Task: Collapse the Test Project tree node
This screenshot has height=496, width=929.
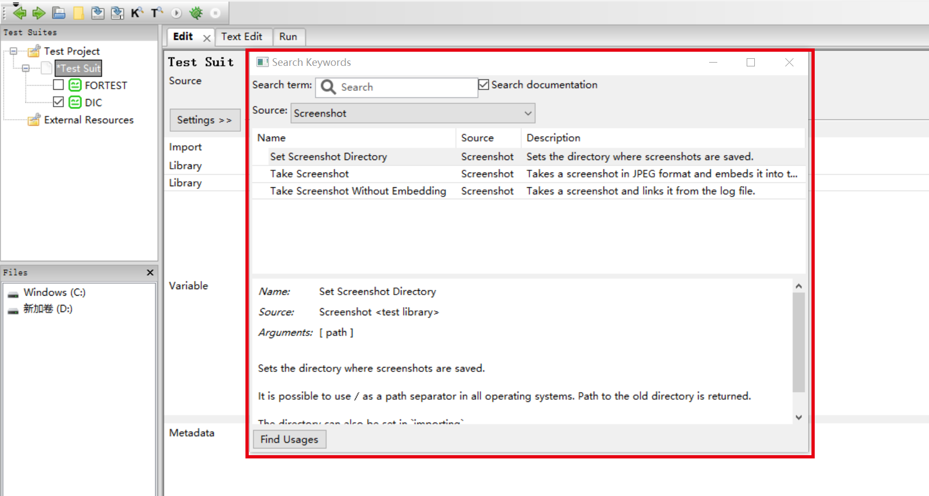Action: (x=14, y=51)
